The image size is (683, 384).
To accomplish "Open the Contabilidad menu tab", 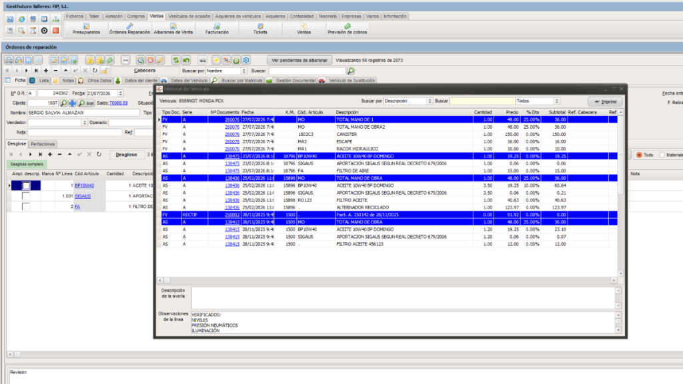I will coord(301,16).
